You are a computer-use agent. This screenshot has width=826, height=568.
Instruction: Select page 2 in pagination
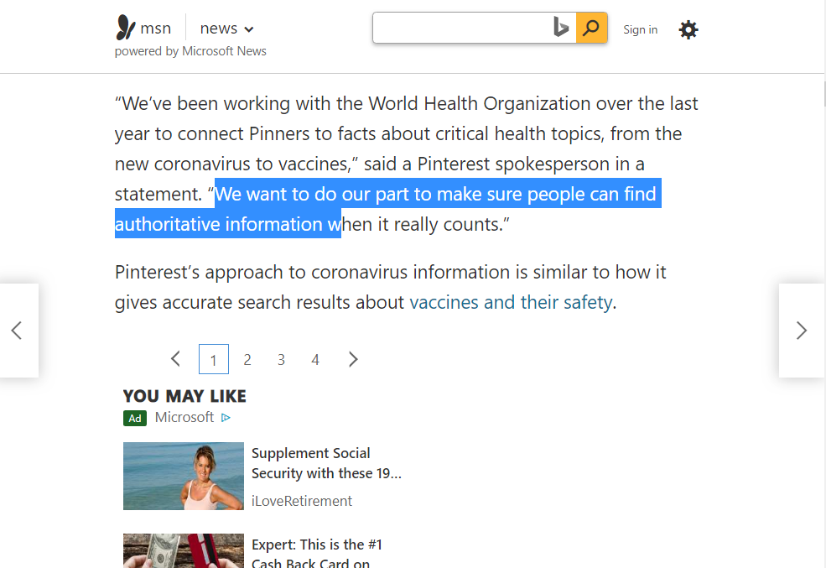click(247, 360)
